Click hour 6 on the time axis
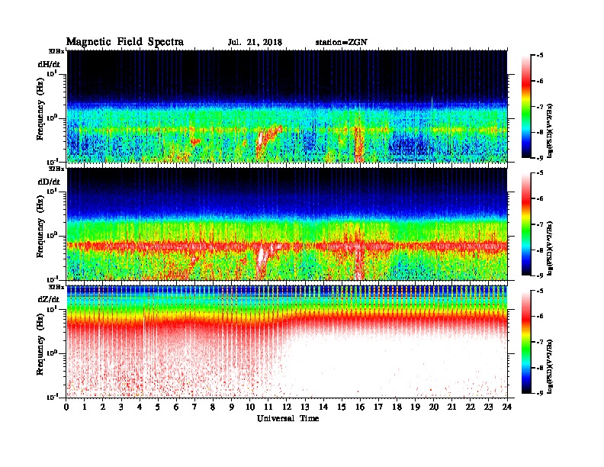 pyautogui.click(x=176, y=407)
